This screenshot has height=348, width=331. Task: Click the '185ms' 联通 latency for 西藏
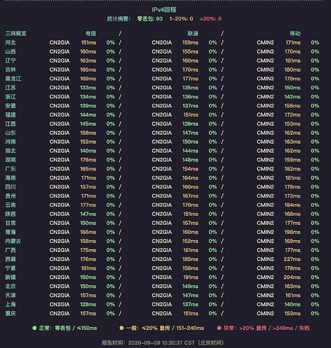(190, 259)
